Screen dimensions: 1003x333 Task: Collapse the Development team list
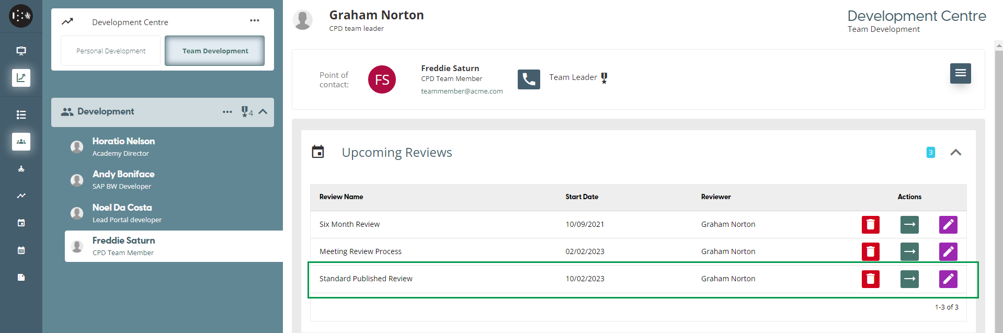(x=263, y=112)
